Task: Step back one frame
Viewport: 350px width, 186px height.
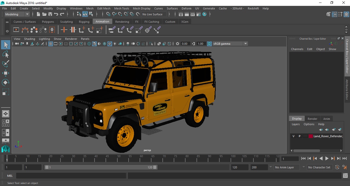Action: pyautogui.click(x=309, y=158)
